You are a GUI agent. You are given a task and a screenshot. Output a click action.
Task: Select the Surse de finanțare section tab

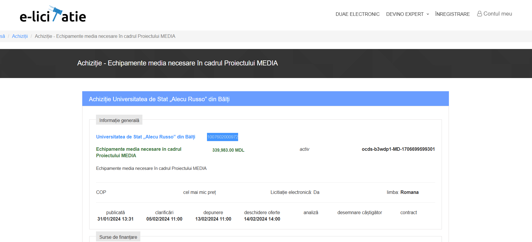click(118, 237)
